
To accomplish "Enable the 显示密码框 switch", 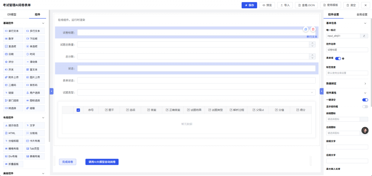I will pos(365,107).
